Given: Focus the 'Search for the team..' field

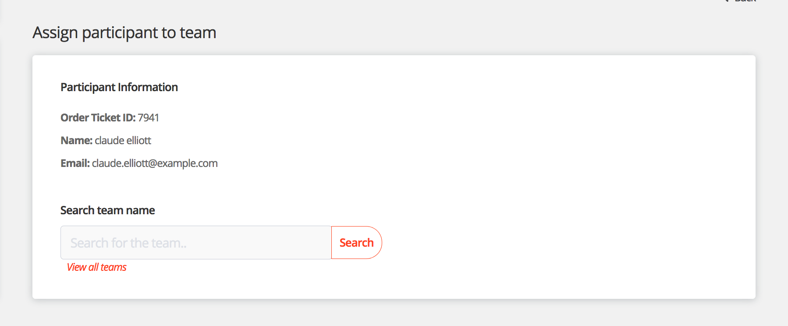Looking at the screenshot, I should pyautogui.click(x=195, y=243).
